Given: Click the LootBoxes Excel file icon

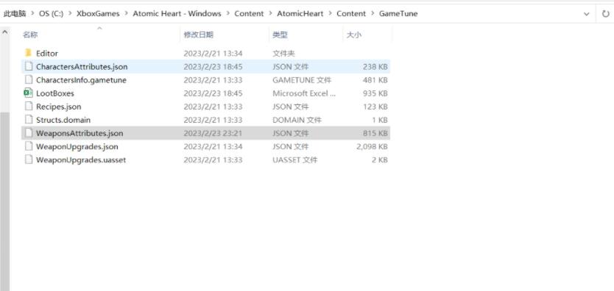Looking at the screenshot, I should (28, 93).
